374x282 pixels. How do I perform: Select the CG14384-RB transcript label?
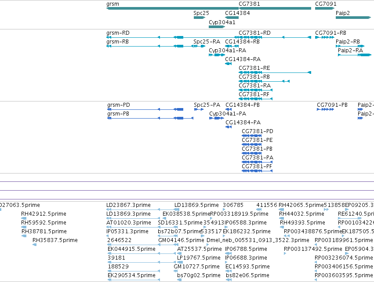click(x=242, y=42)
